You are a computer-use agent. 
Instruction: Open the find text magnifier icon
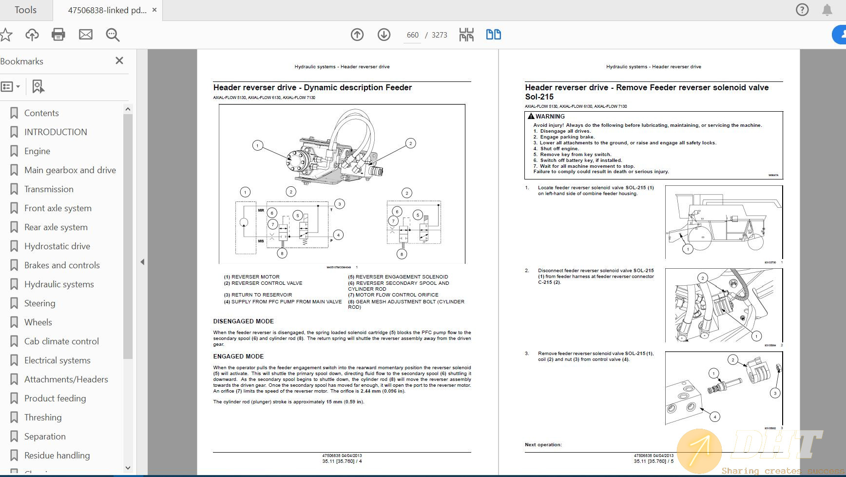(113, 35)
